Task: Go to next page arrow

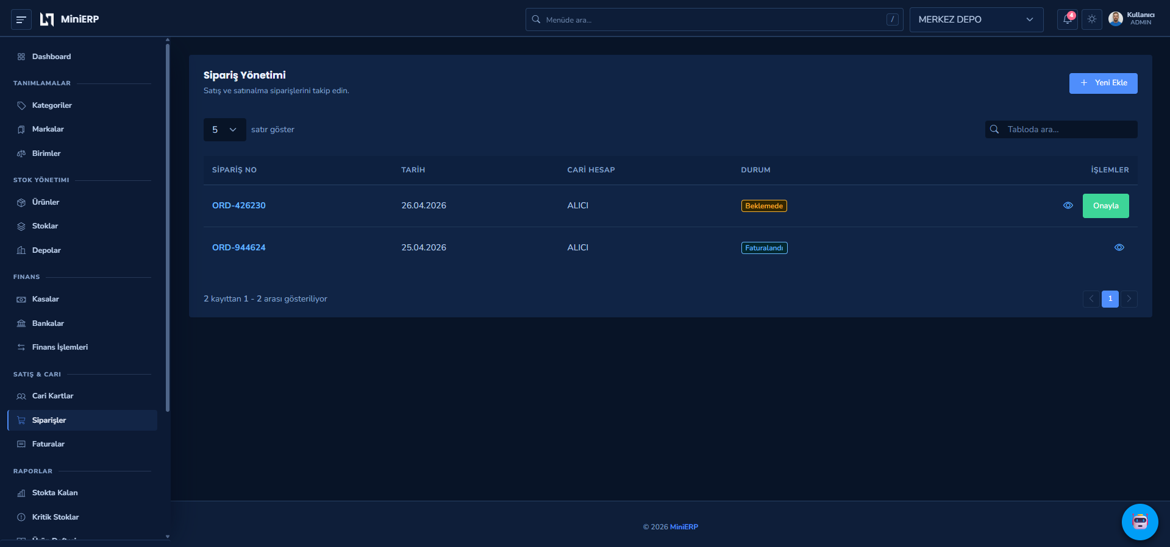Action: 1129,299
